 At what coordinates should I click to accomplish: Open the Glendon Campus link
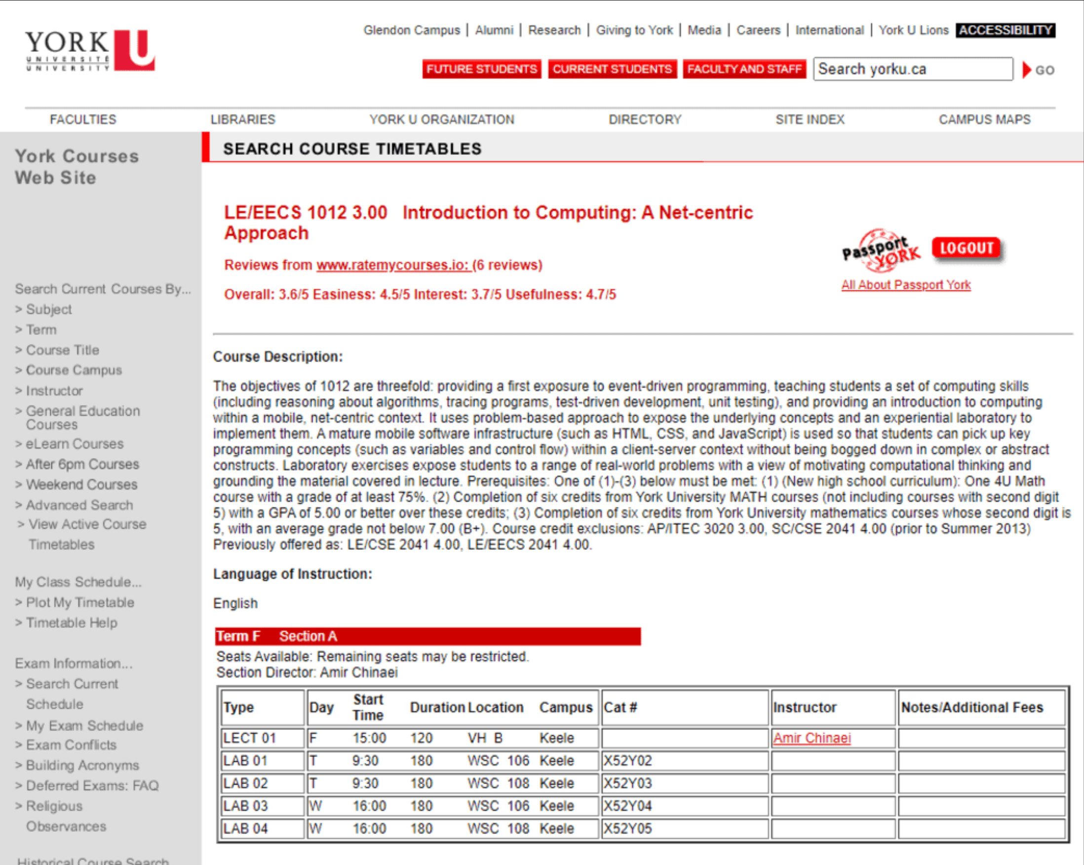[412, 30]
